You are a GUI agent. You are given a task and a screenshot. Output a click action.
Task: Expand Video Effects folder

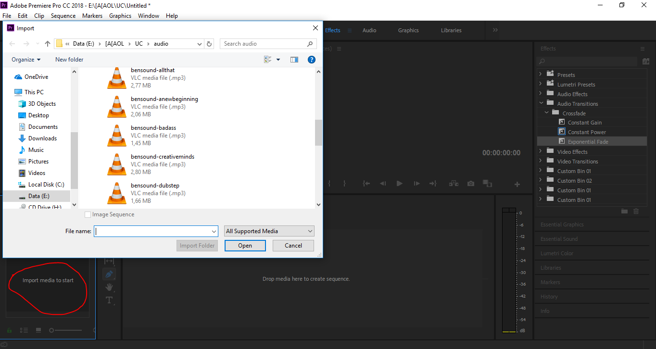tap(540, 151)
